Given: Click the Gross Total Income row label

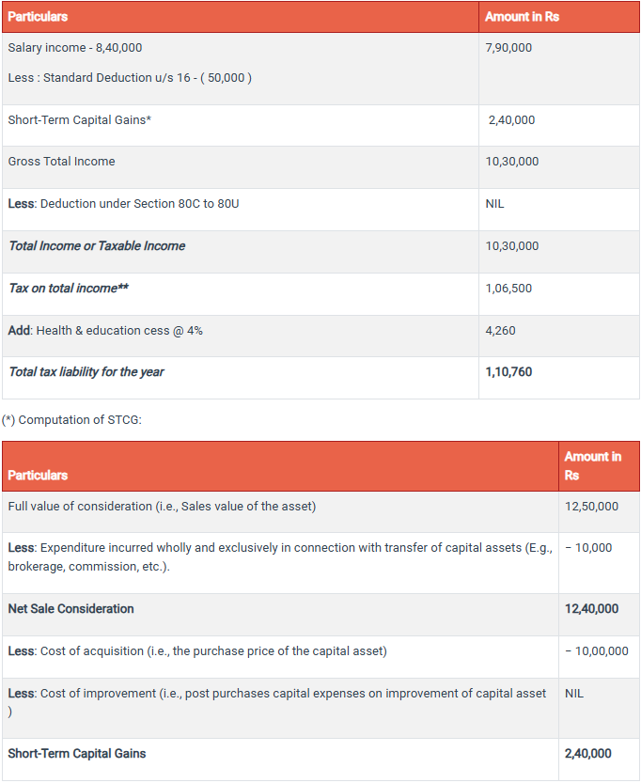Looking at the screenshot, I should (x=61, y=161).
